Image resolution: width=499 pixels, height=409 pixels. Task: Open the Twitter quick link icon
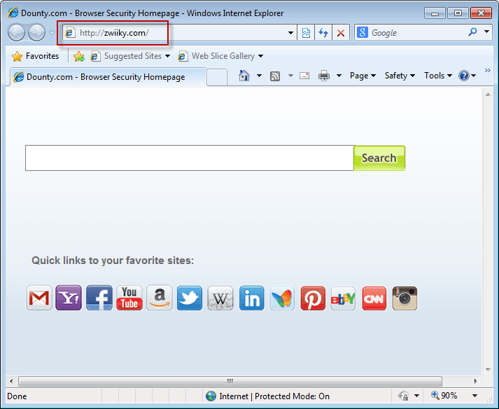[190, 298]
